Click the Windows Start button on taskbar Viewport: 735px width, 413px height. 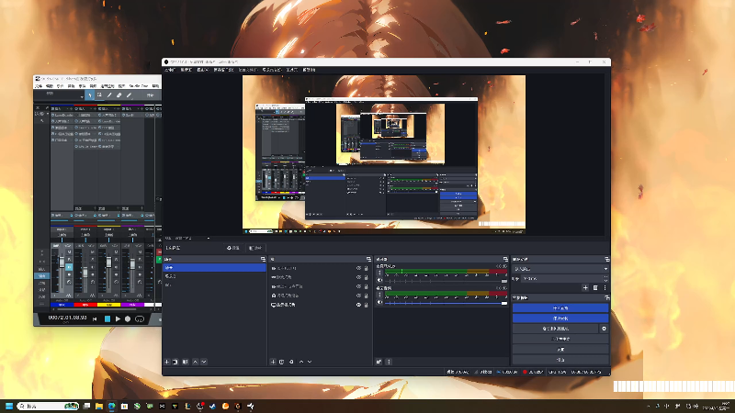pyautogui.click(x=10, y=405)
